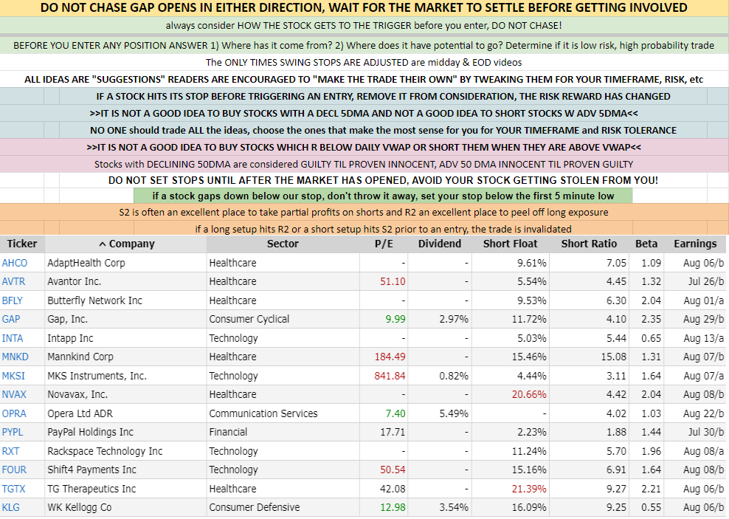The width and height of the screenshot is (729, 519).
Task: Click the 5.49% dividend value
Action: [x=454, y=413]
